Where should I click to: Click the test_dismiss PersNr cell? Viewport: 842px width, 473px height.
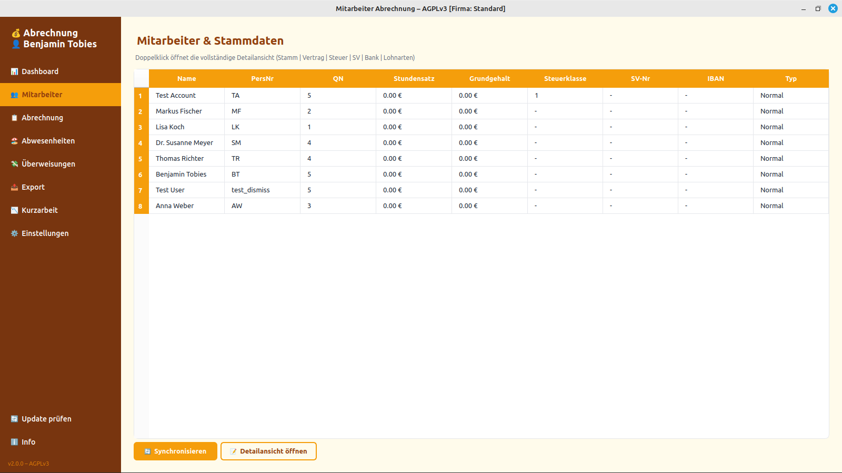[x=250, y=190]
